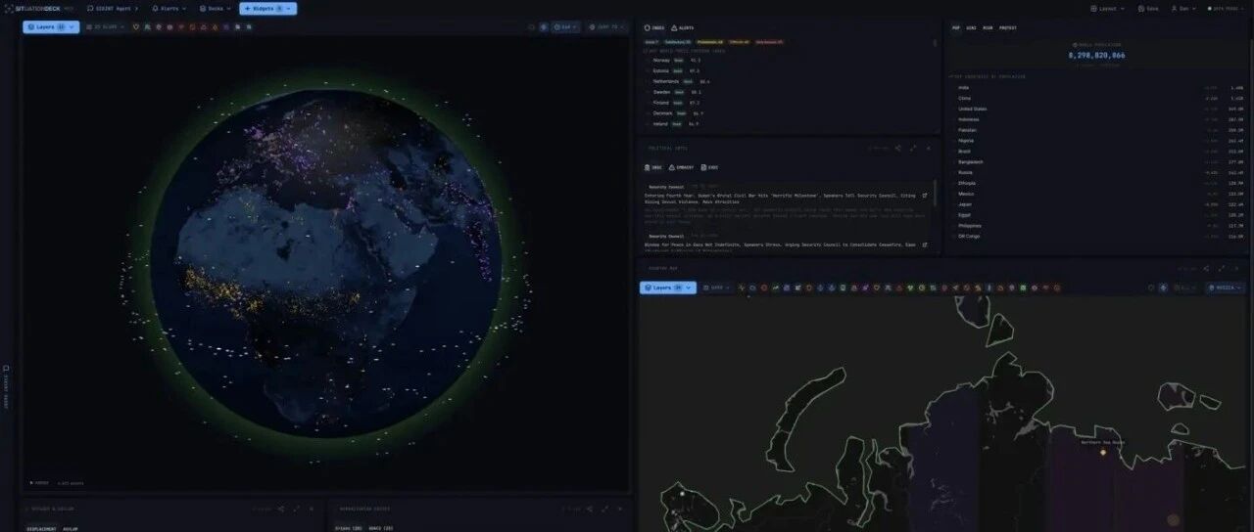Select the Denmark row
The width and height of the screenshot is (1254, 532).
point(789,113)
